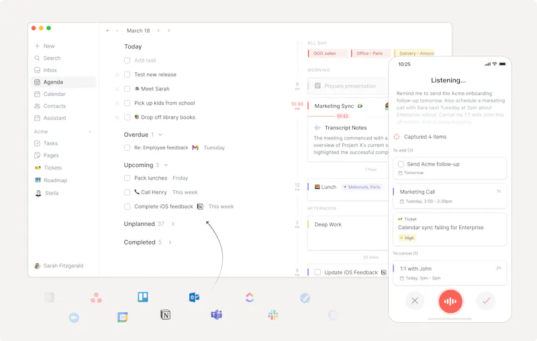
Task: Open Inbox in the sidebar
Action: click(x=64, y=70)
